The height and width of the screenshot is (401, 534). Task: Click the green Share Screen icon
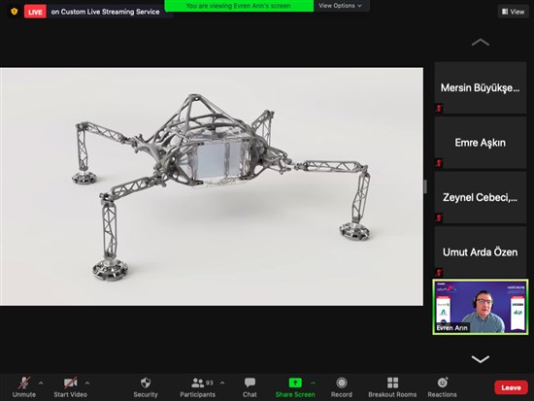pyautogui.click(x=295, y=383)
